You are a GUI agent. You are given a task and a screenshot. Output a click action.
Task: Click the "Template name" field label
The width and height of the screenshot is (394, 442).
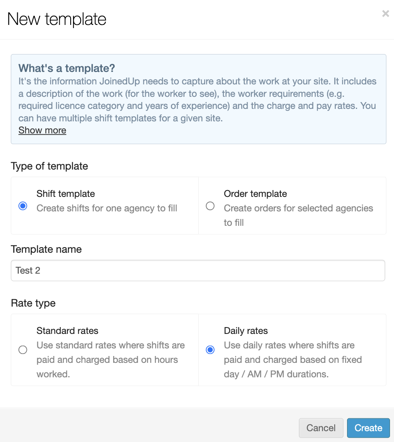(x=46, y=249)
